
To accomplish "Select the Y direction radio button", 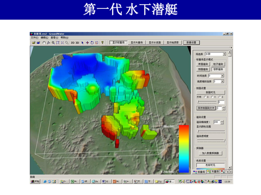I will pos(212,97).
